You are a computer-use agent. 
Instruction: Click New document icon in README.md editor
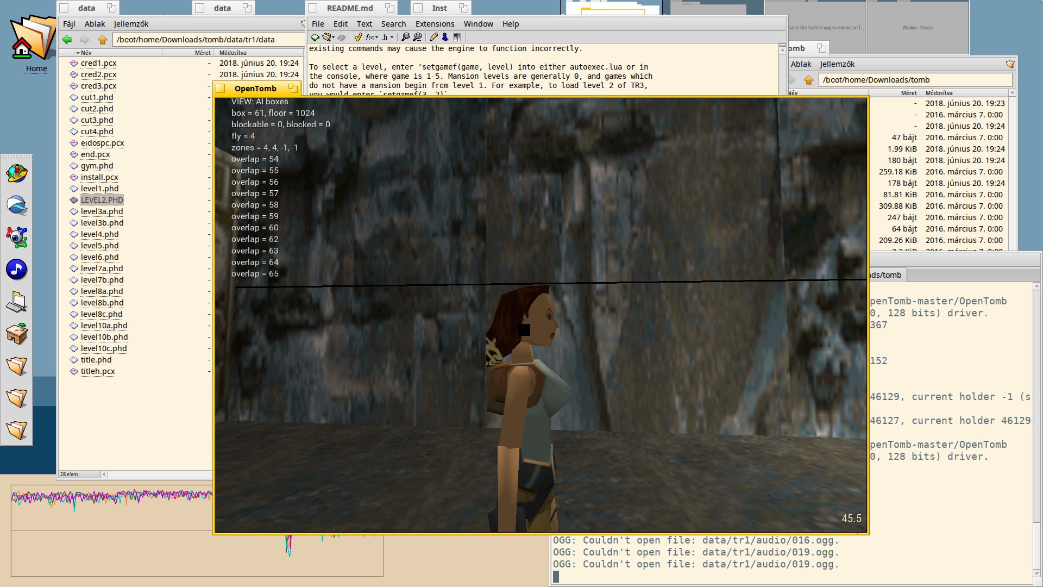click(x=315, y=38)
